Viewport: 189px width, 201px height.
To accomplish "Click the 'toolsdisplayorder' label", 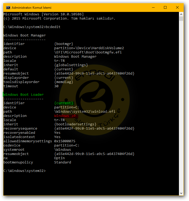I will [x=21, y=82].
